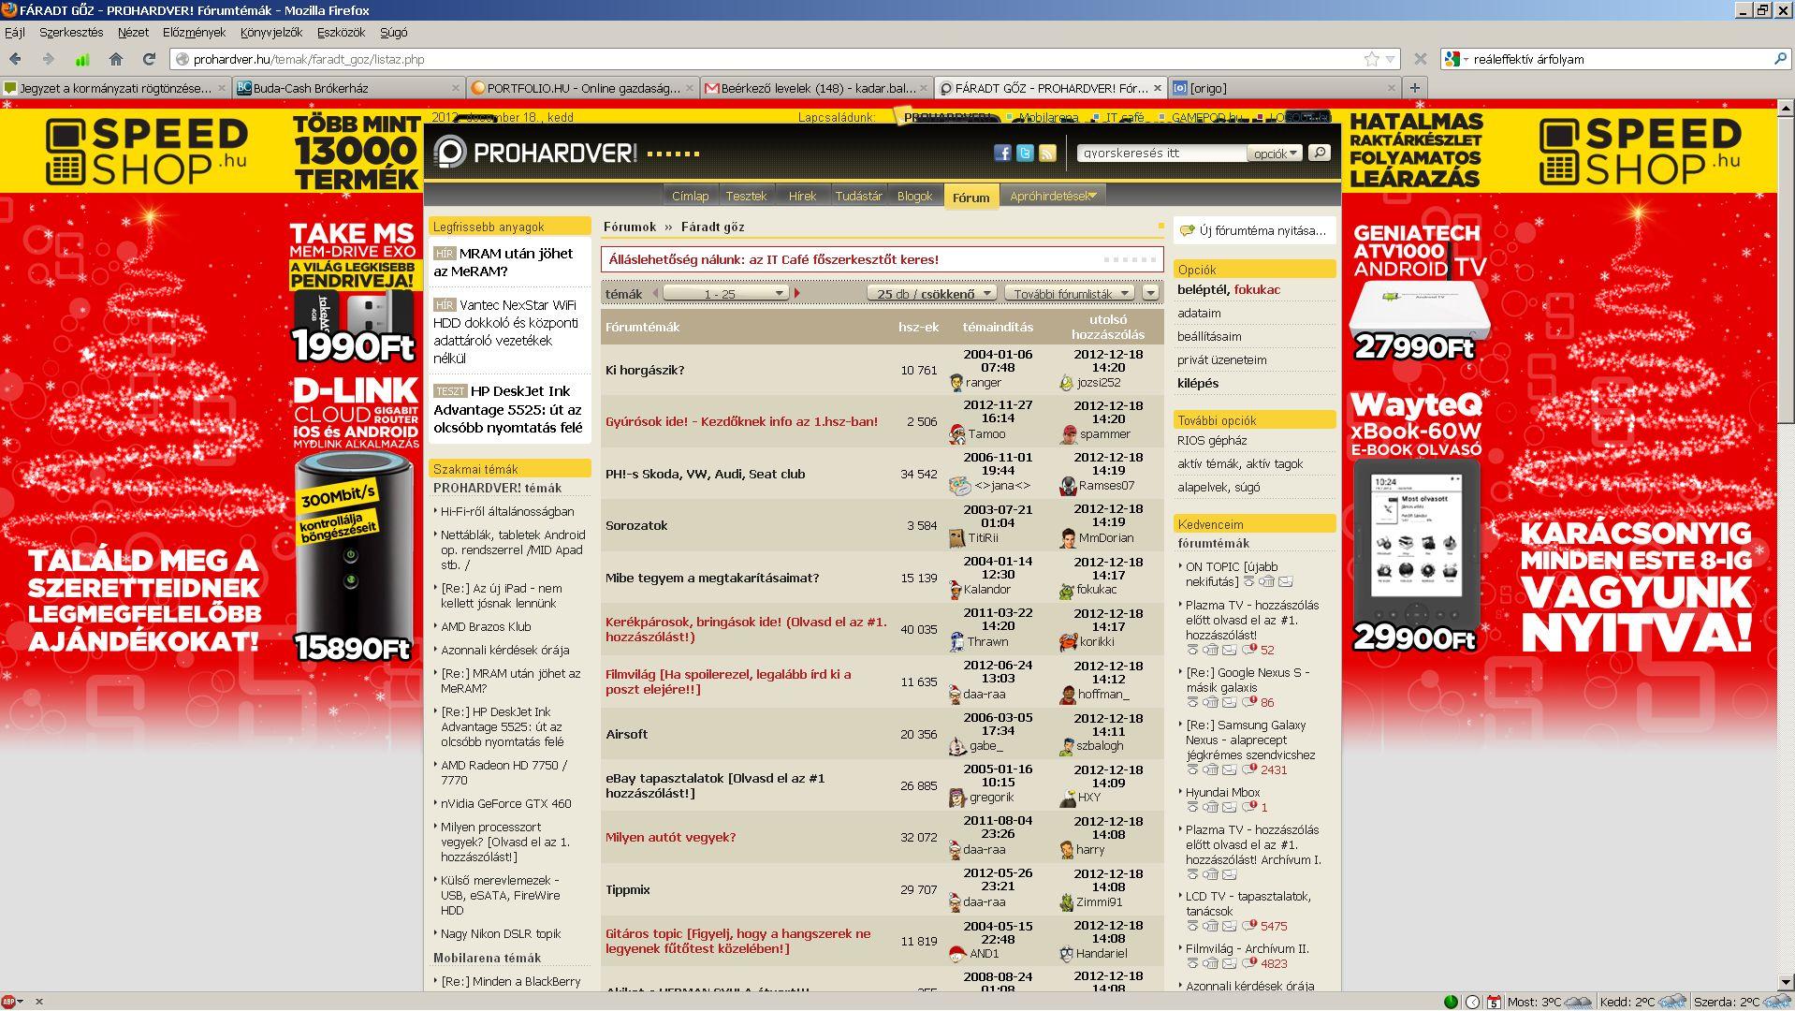Click the gyorskeresés itt search field
This screenshot has width=1795, height=1011.
[1161, 153]
